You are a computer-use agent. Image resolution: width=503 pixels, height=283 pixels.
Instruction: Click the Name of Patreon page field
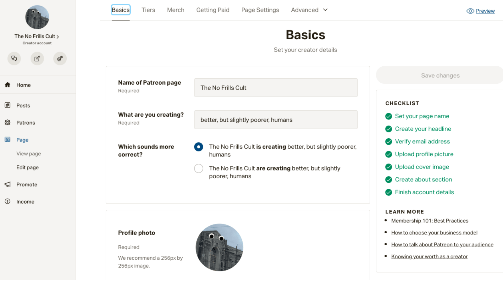coord(276,88)
